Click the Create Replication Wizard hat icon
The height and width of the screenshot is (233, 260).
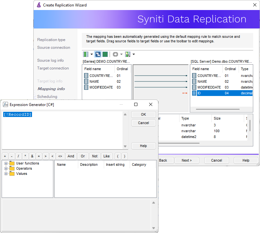tap(39, 5)
